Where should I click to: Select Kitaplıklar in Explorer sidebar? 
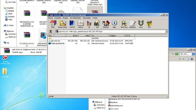tap(9, 8)
